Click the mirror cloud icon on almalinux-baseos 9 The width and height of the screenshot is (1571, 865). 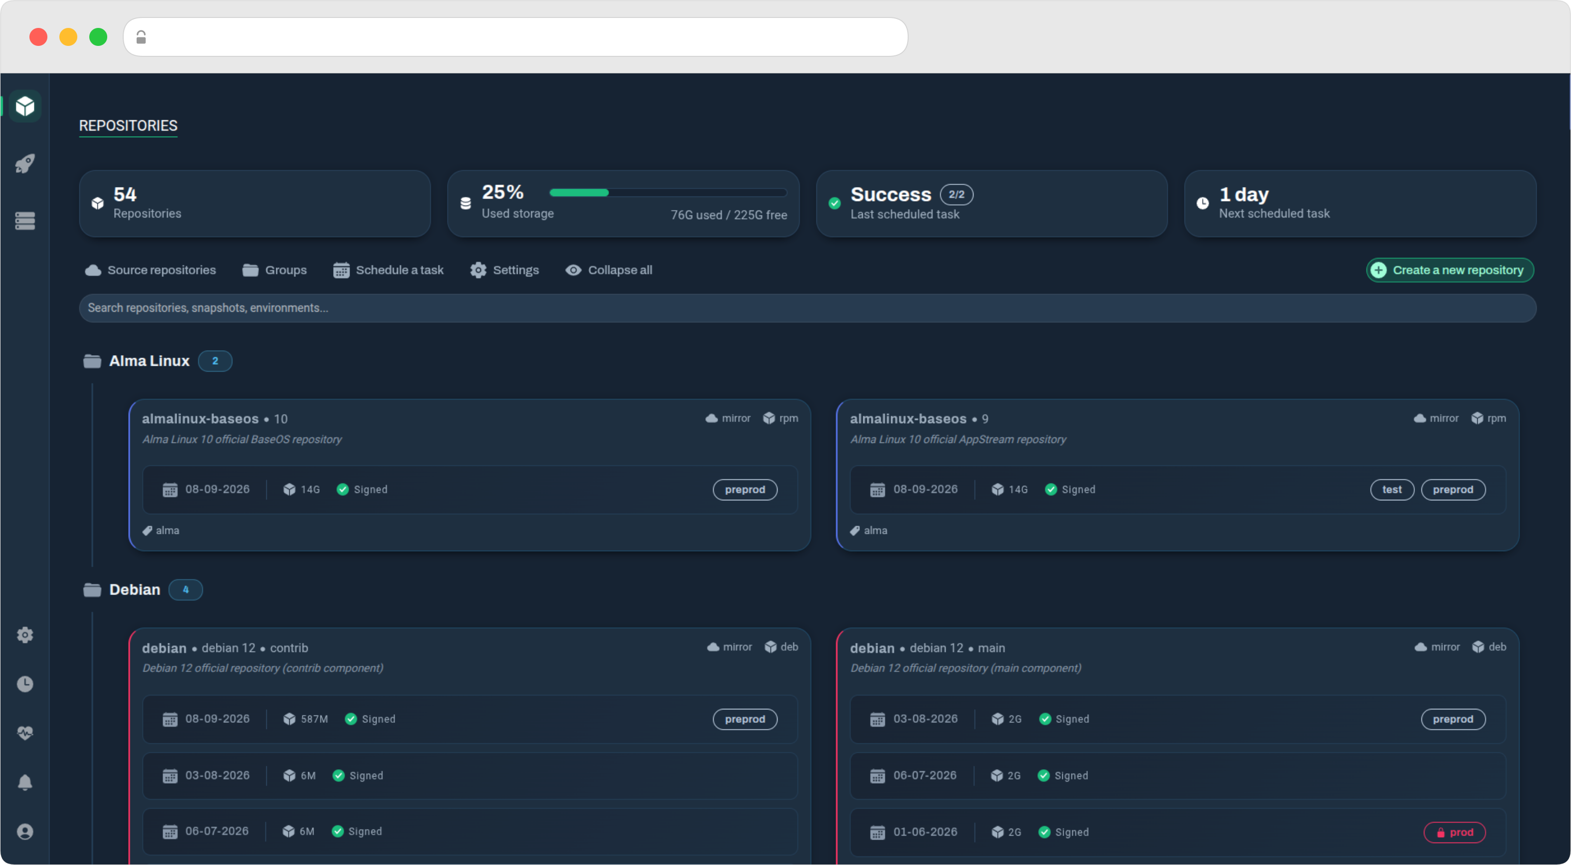pos(1420,419)
